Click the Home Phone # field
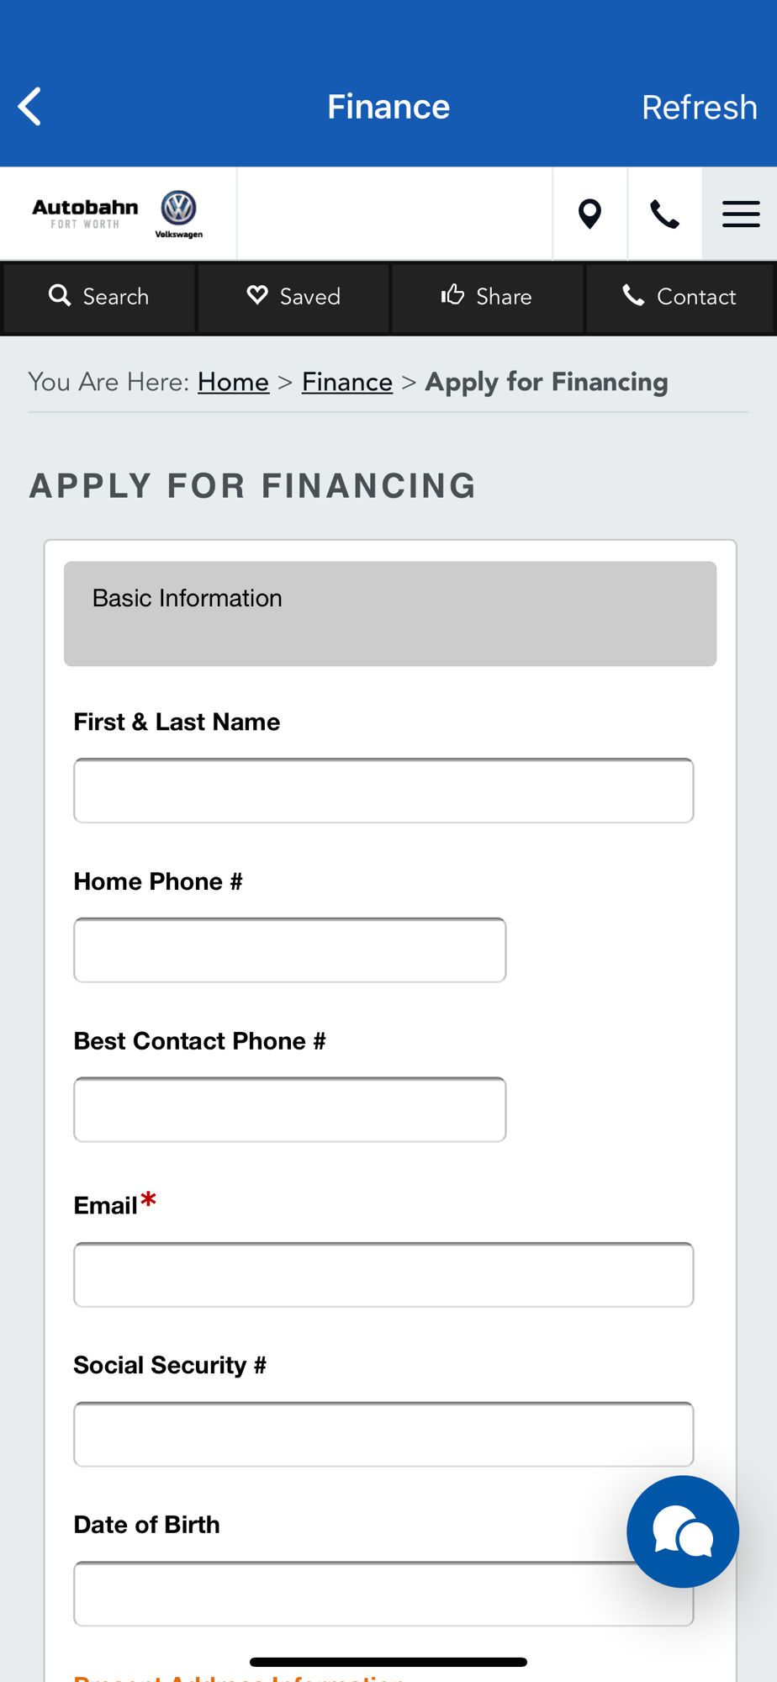 click(290, 950)
